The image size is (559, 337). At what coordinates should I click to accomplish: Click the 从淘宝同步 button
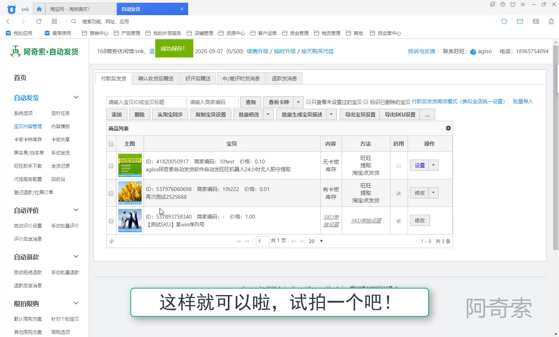click(170, 115)
